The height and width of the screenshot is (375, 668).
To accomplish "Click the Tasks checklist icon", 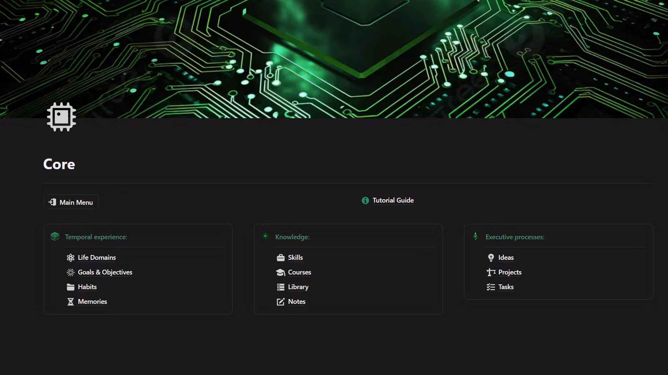I will tap(491, 287).
